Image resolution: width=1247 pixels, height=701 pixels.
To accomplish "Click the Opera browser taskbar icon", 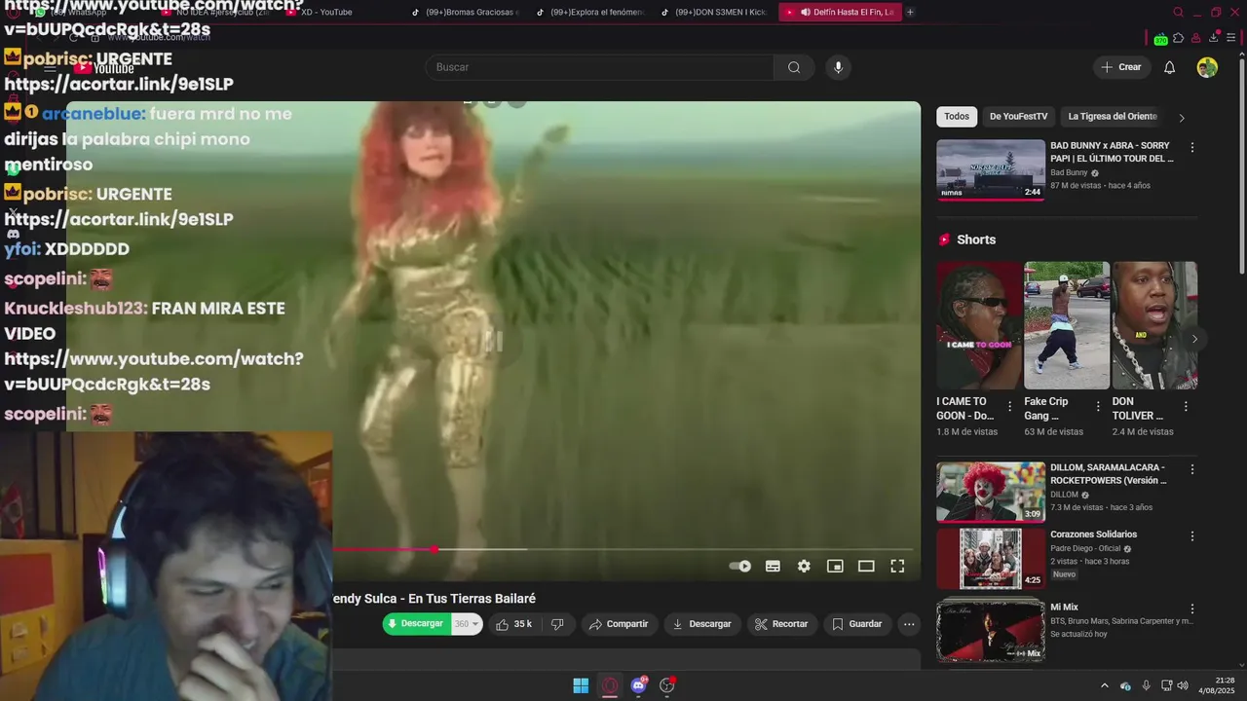I will (x=610, y=685).
